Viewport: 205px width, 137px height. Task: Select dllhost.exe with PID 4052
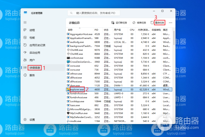coord(119,78)
